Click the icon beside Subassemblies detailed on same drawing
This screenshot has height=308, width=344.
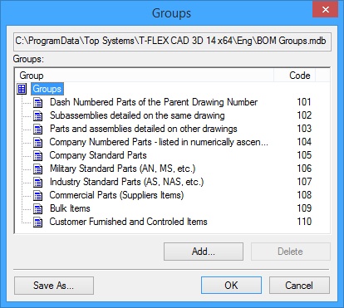[x=38, y=115]
